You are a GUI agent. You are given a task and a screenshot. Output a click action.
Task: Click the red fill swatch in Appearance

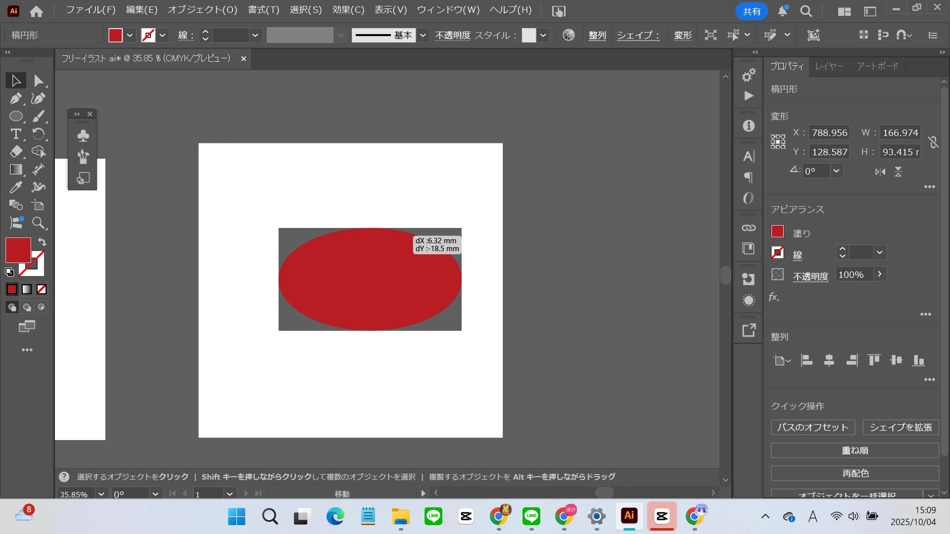click(x=777, y=231)
